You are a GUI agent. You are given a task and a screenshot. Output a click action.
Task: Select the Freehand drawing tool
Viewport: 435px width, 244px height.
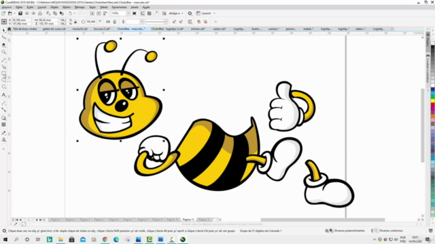point(3,60)
